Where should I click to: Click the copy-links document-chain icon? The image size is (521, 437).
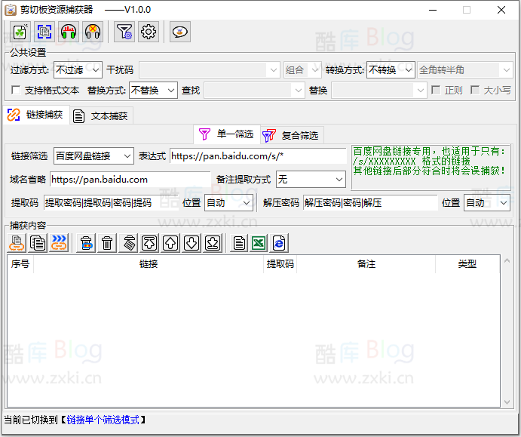(17, 243)
